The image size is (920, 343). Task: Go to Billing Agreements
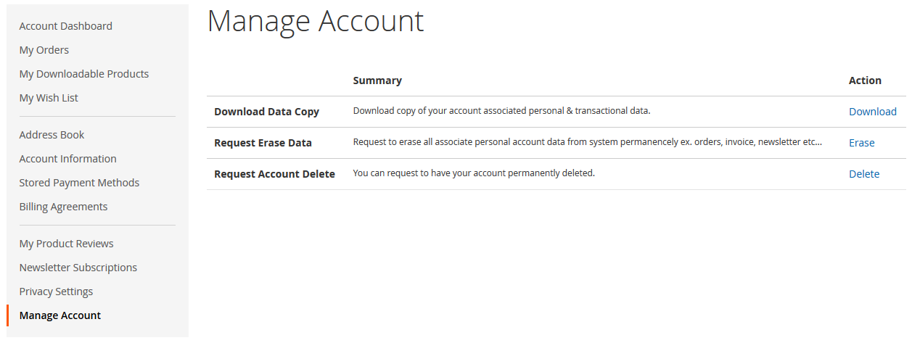tap(63, 207)
